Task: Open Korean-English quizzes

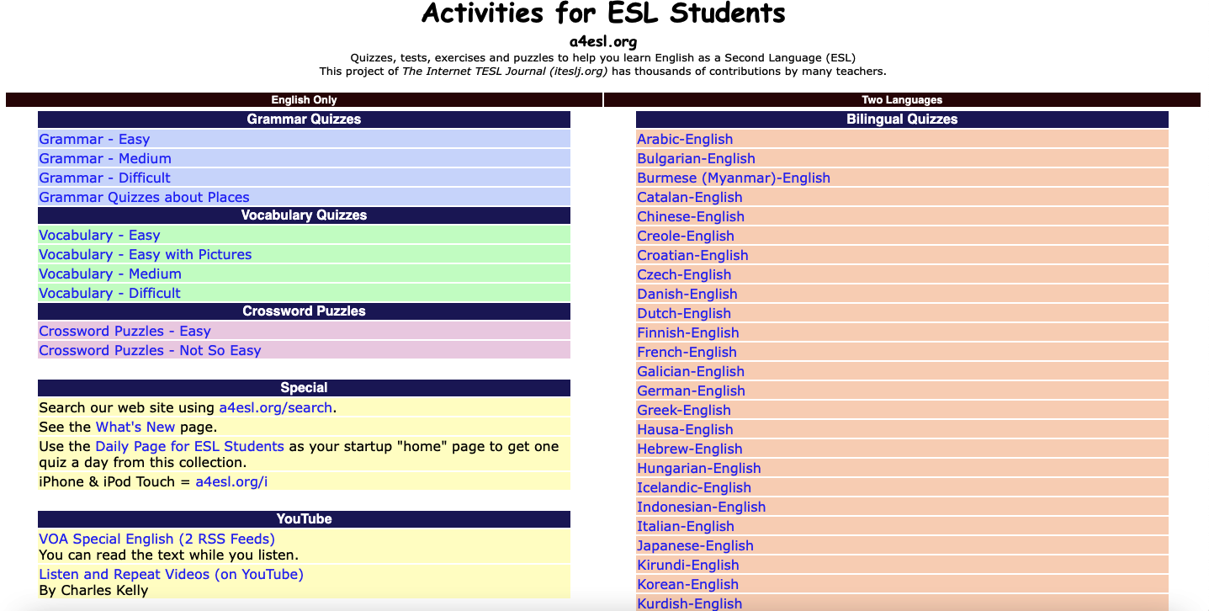Action: click(x=687, y=585)
